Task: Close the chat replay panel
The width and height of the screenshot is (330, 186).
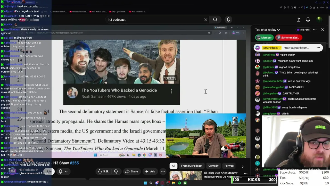Action: 323,30
